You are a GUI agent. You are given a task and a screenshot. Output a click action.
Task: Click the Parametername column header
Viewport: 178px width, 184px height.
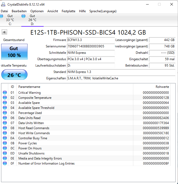[x=75, y=87]
